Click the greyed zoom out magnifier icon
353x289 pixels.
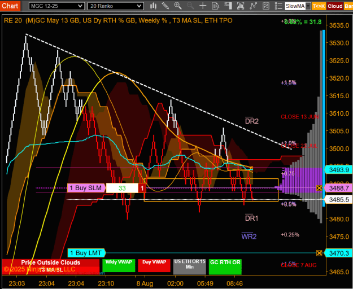[190, 6]
